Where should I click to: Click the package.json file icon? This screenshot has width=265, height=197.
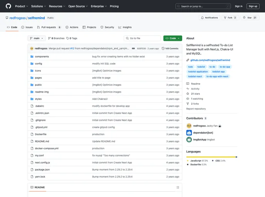(32, 169)
